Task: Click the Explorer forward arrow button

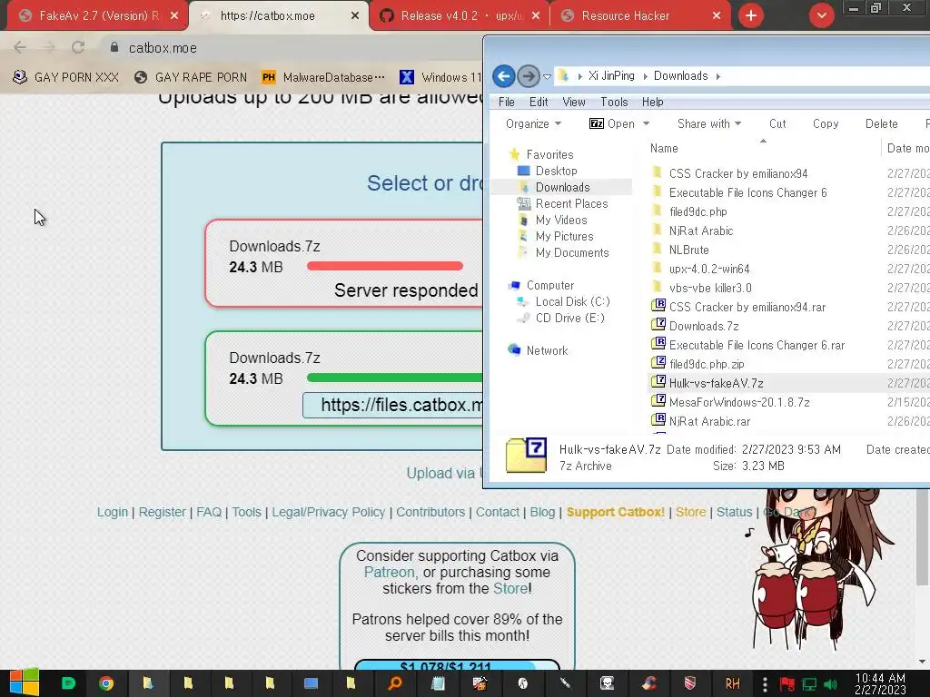Action: (x=528, y=76)
